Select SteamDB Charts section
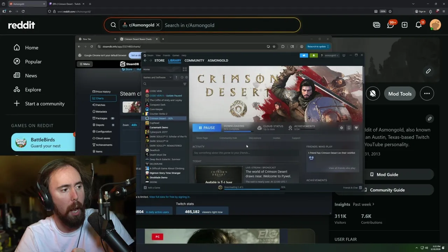 [x=103, y=98]
